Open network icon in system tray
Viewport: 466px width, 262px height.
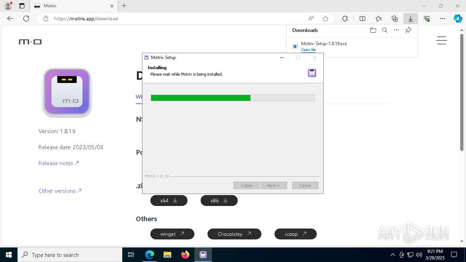pyautogui.click(x=410, y=255)
